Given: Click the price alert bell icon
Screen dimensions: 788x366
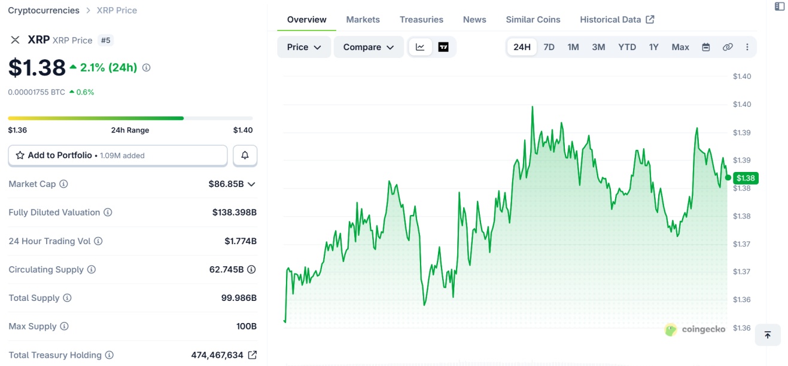Looking at the screenshot, I should 245,155.
